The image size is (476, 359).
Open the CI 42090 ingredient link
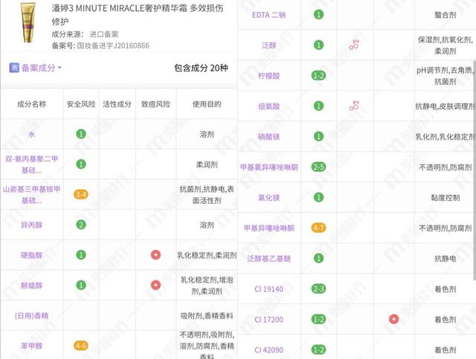[269, 350]
